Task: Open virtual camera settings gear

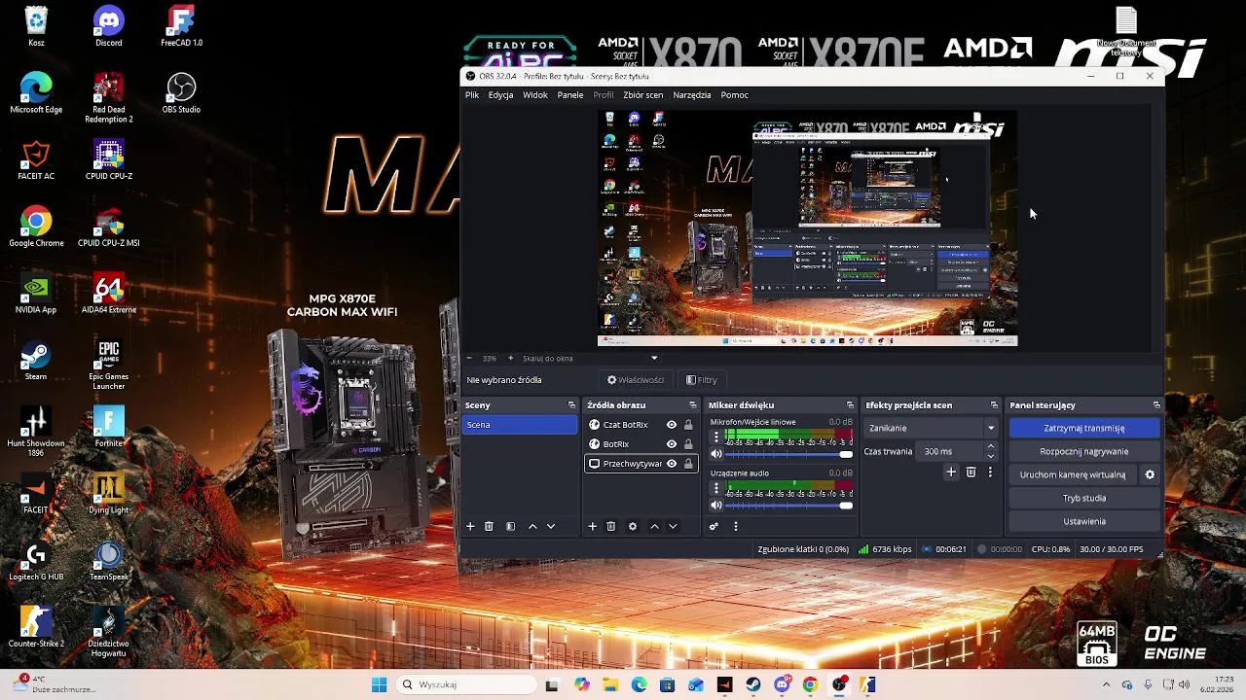Action: [x=1150, y=474]
